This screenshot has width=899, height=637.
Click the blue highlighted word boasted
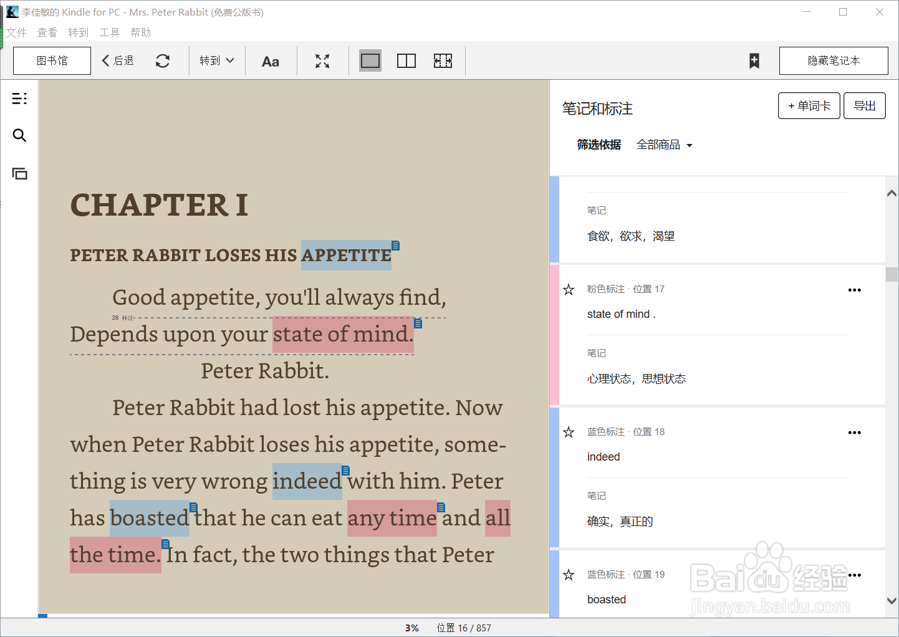(150, 519)
